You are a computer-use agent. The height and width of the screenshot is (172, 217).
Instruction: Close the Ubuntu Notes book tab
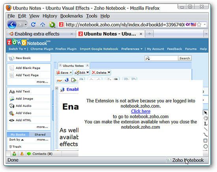click(x=87, y=65)
